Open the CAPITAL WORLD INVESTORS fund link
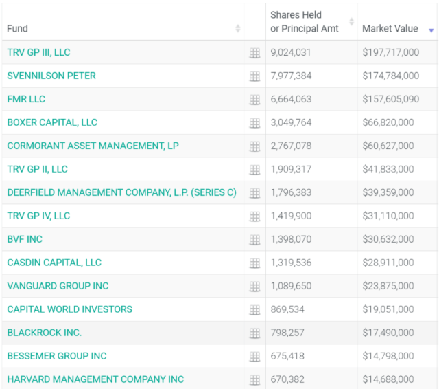The image size is (439, 389). (70, 309)
